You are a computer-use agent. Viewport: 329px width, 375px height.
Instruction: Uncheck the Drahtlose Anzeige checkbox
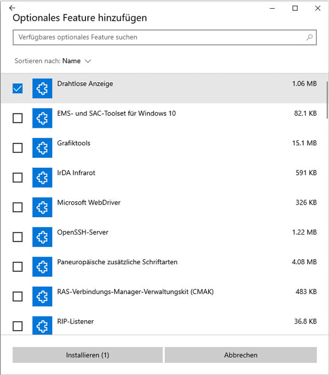[18, 88]
